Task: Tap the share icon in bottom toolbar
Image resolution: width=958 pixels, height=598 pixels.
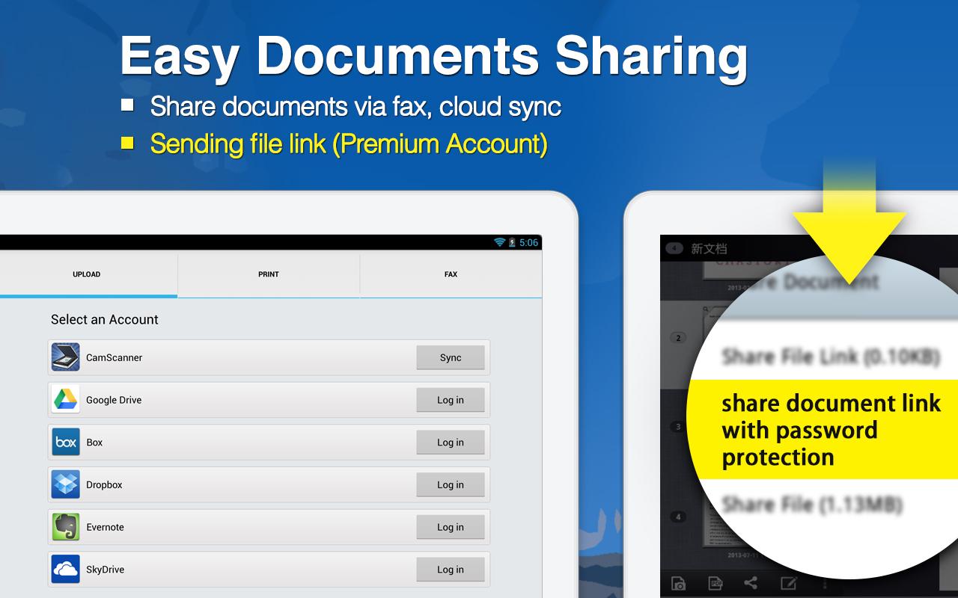Action: [751, 584]
